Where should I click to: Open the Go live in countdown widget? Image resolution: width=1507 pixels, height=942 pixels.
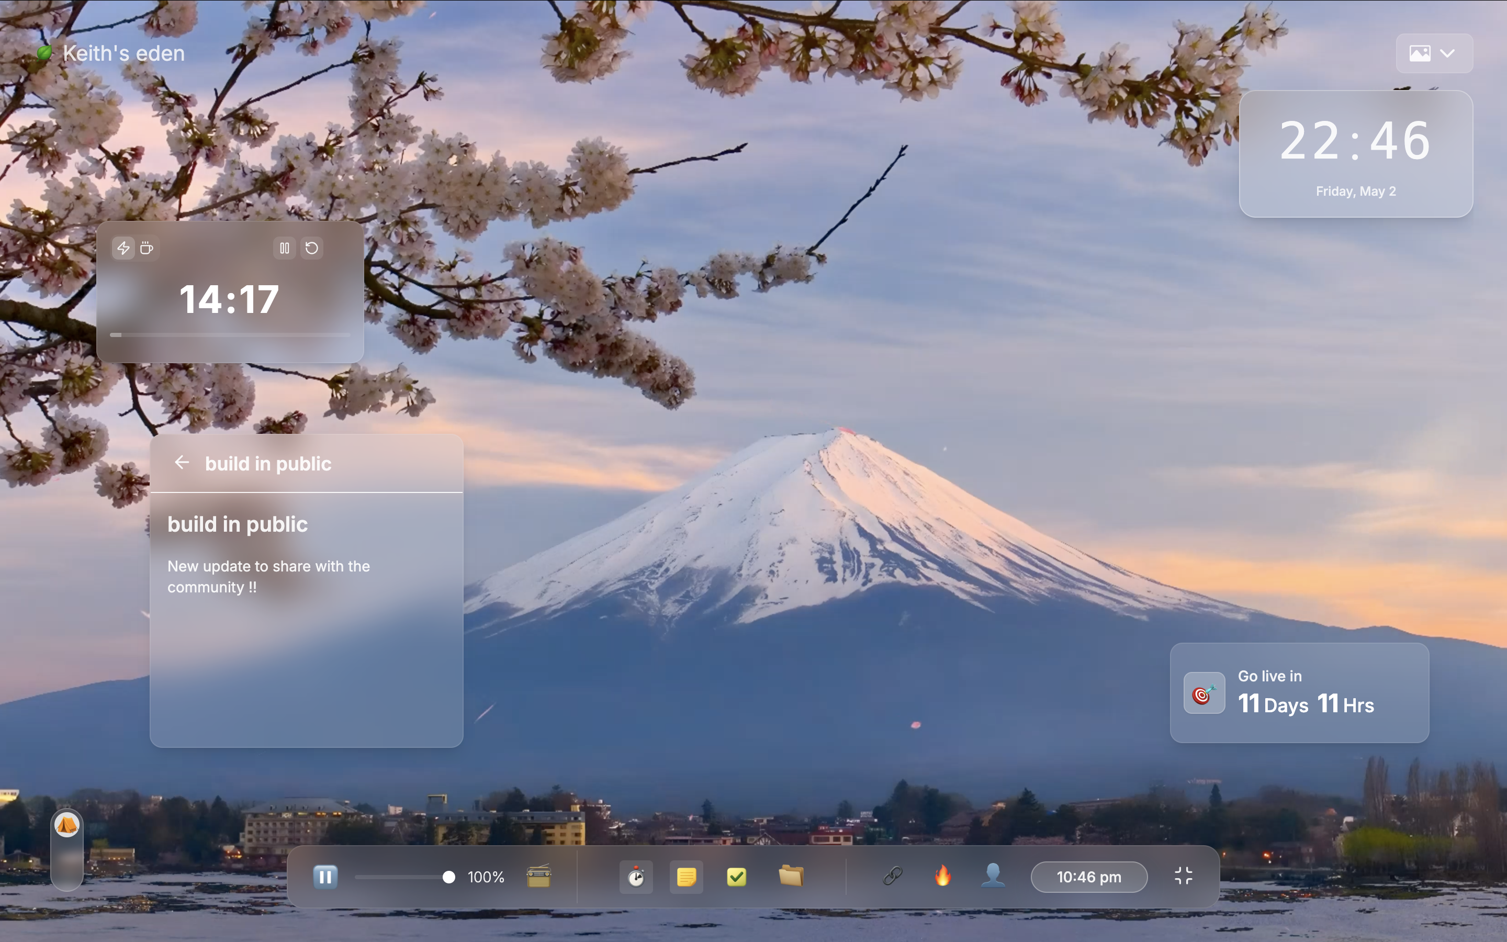click(x=1299, y=693)
